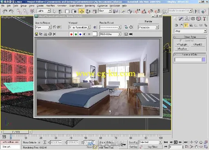Image resolution: width=209 pixels, height=150 pixels.
Task: Click the object color swatch
Action: point(204,60)
